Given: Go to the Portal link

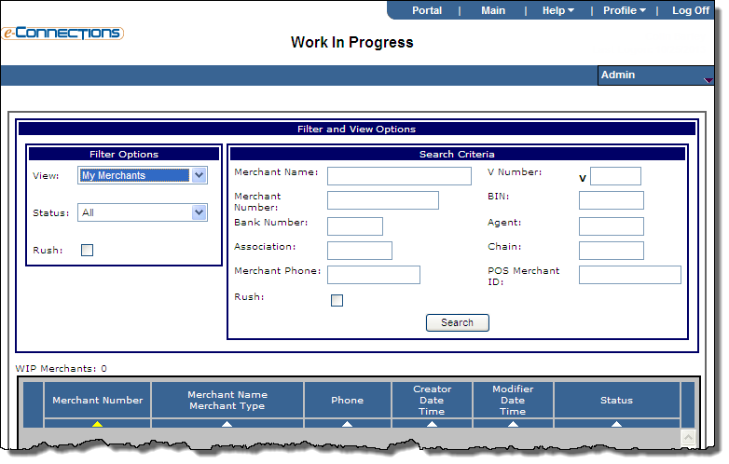Looking at the screenshot, I should tap(427, 10).
